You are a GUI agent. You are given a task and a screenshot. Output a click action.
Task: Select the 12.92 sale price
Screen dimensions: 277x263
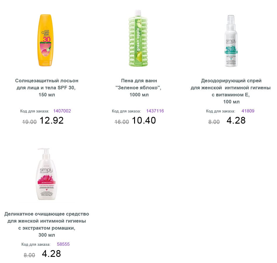pos(51,120)
